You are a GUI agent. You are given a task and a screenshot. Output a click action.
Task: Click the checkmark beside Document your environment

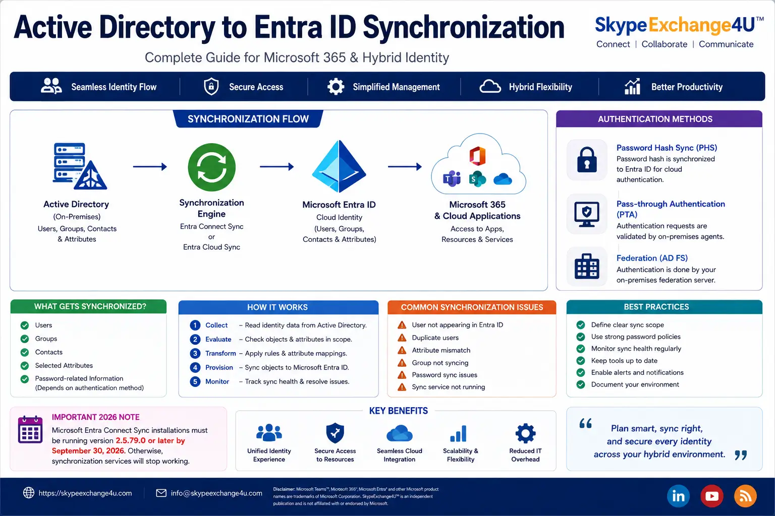tap(581, 384)
